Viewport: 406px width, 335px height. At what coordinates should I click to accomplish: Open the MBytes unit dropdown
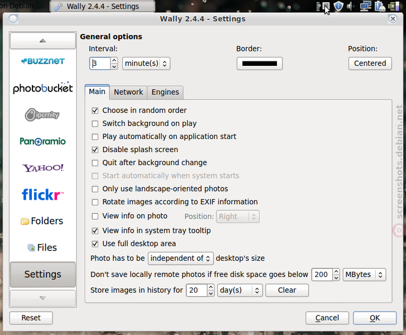[x=364, y=275]
